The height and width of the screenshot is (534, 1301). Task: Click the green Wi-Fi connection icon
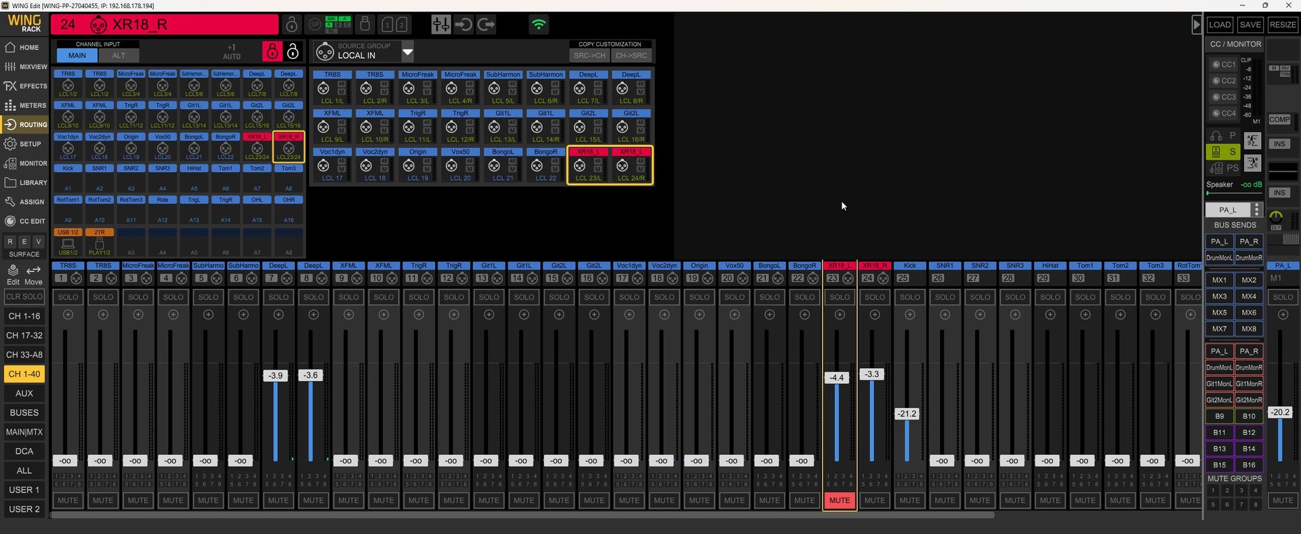[x=539, y=25]
